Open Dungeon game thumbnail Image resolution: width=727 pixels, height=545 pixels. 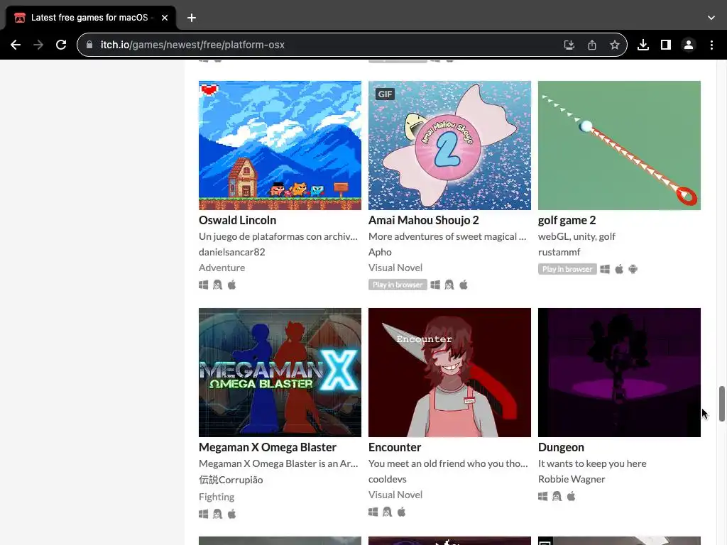(x=619, y=373)
